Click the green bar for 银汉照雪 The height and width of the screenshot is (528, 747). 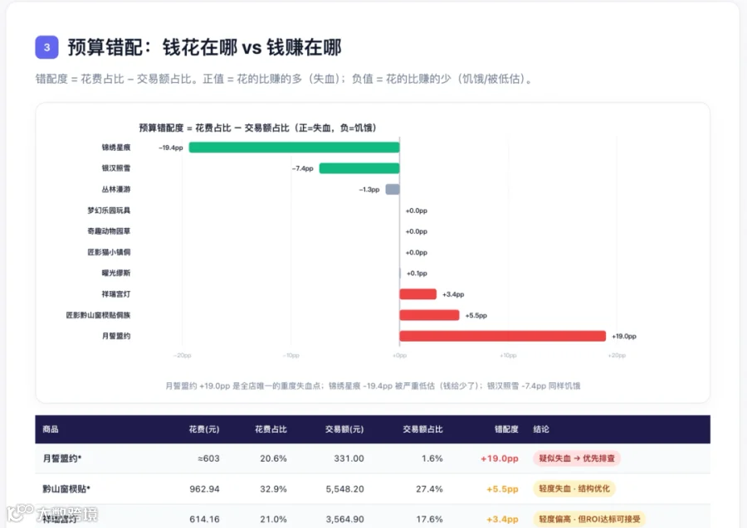359,168
